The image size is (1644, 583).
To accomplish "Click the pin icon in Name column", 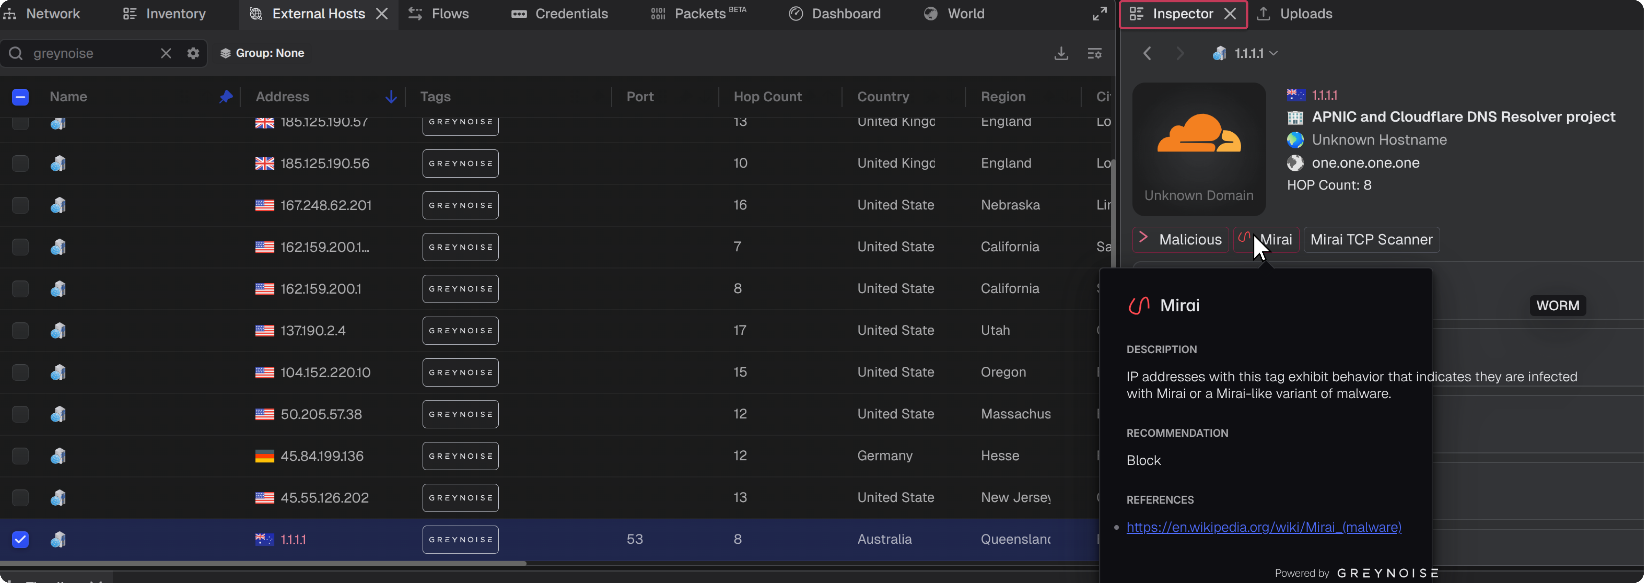I will click(226, 97).
